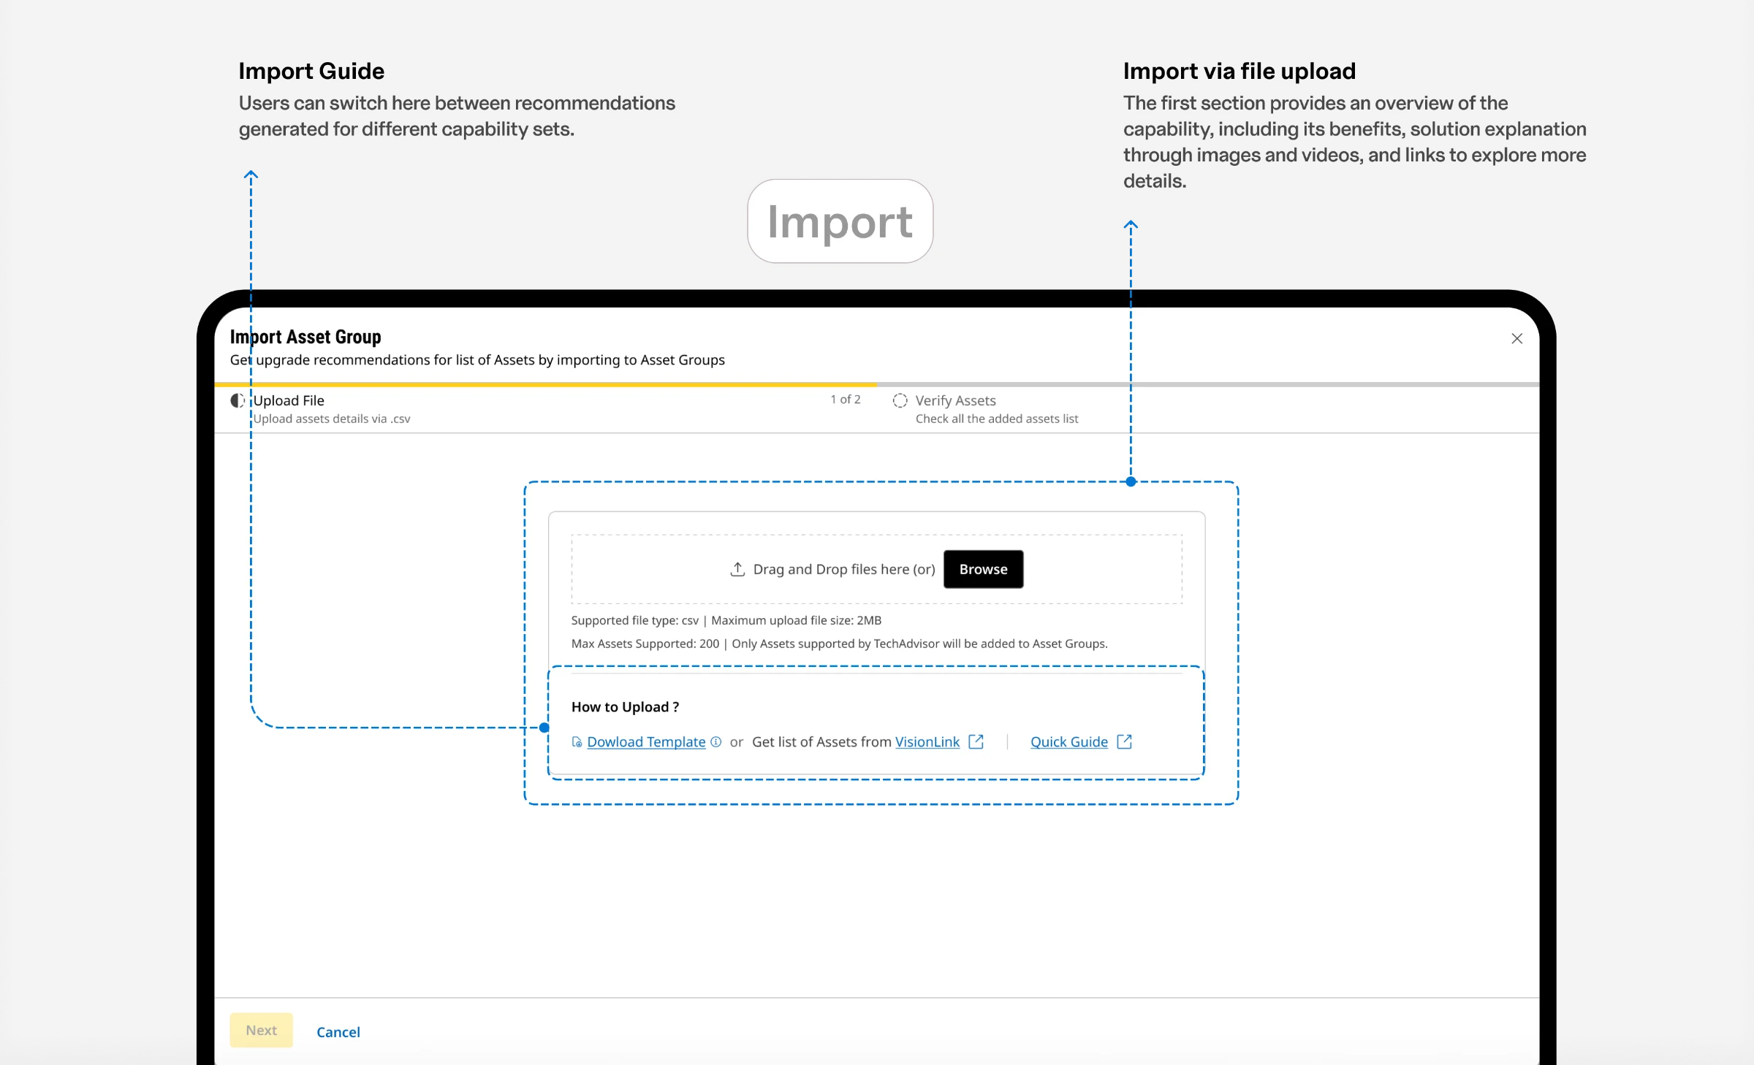Click the Browse button
The image size is (1754, 1065).
983,569
